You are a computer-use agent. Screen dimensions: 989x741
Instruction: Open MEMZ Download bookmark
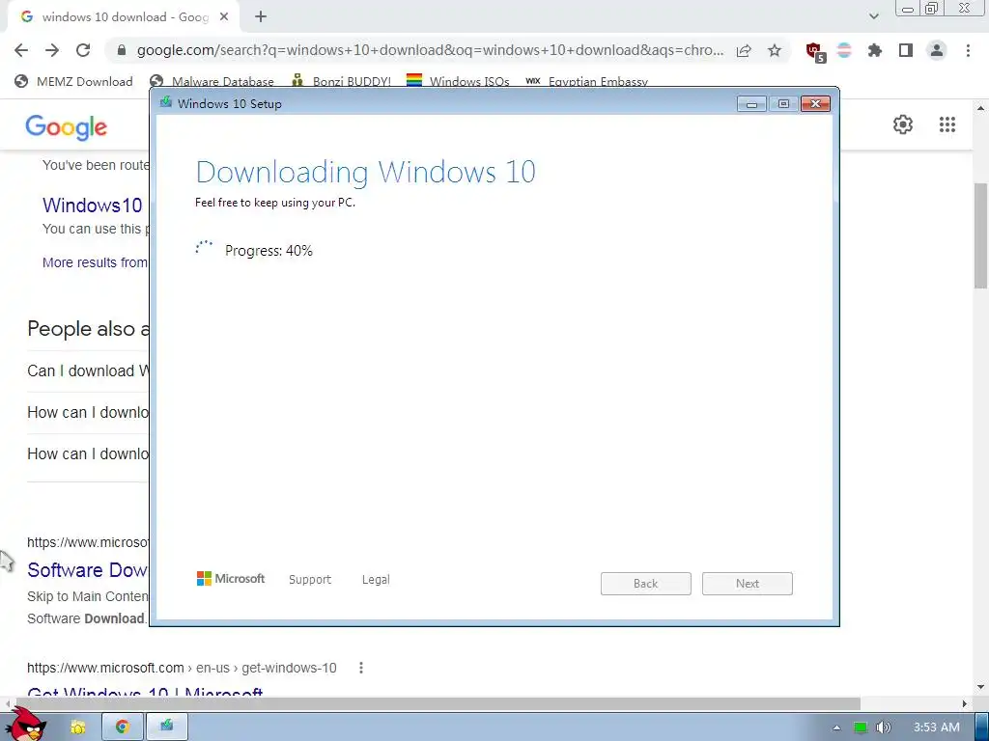[x=73, y=81]
